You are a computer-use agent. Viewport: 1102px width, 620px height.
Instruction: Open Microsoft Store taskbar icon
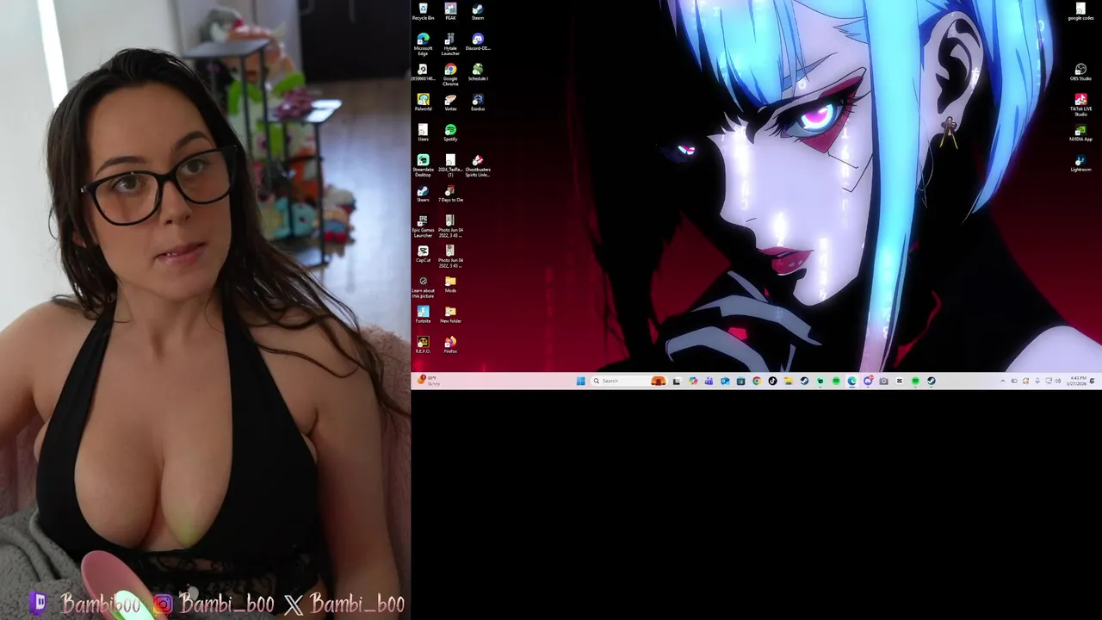pos(740,381)
